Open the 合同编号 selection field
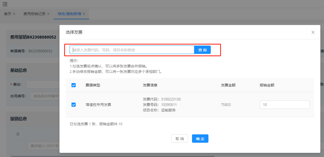 [x=45, y=96]
